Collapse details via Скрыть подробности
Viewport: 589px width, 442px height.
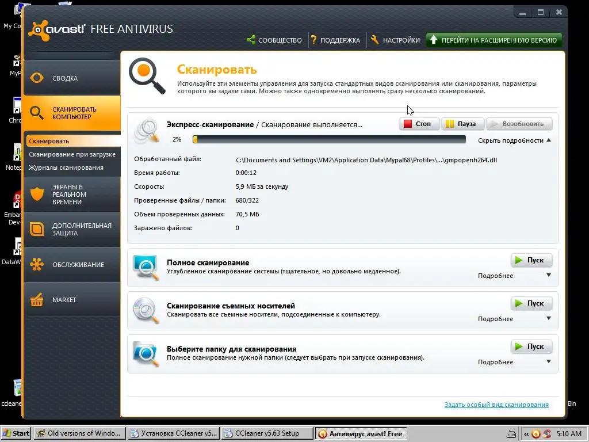pyautogui.click(x=514, y=140)
